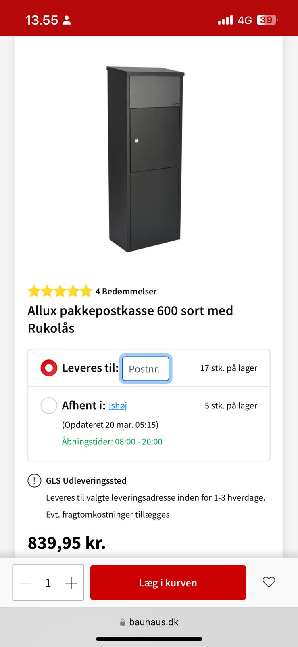The height and width of the screenshot is (647, 298).
Task: Tap the yellow star rating
Action: [60, 291]
